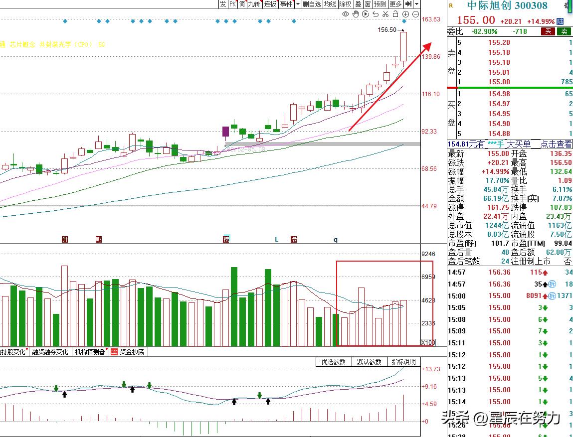Click the 发 toolbar button
Viewport: 573px width, 437px height.
[x=223, y=4]
